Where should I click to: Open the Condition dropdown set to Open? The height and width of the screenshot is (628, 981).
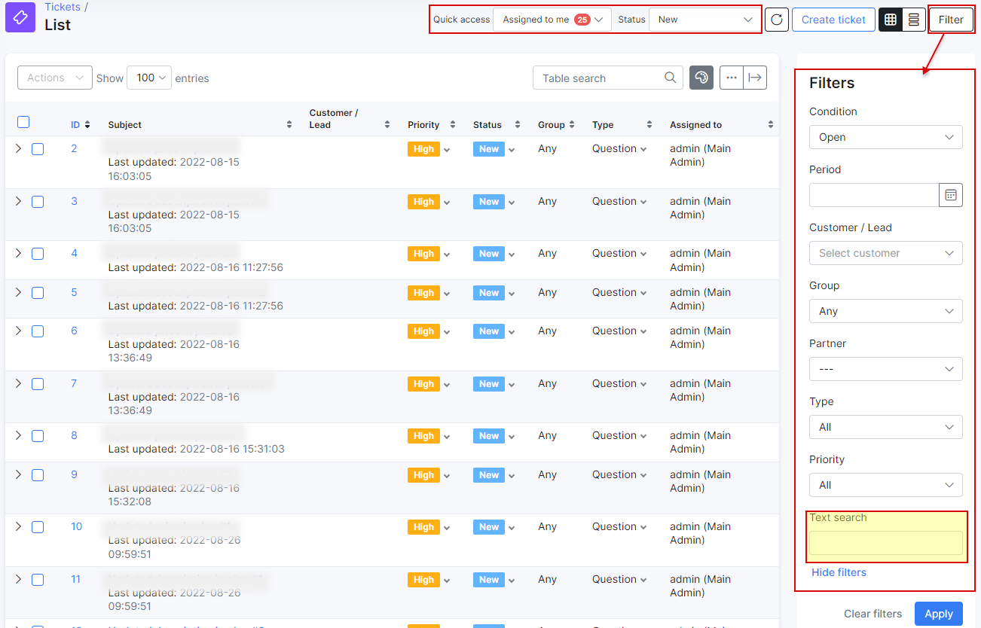point(885,137)
